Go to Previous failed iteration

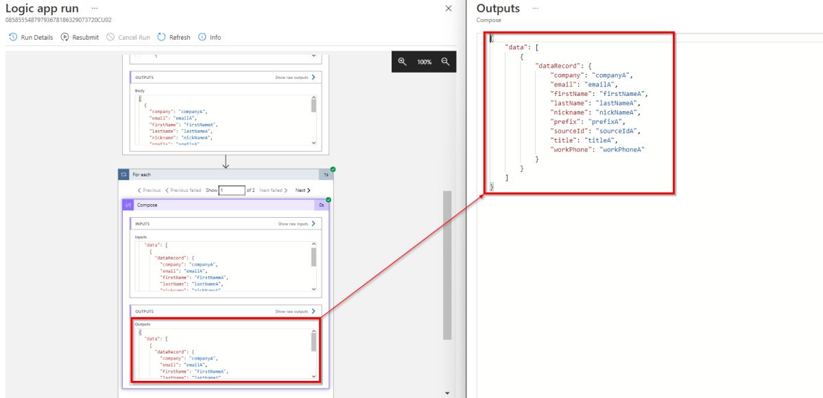pos(183,190)
